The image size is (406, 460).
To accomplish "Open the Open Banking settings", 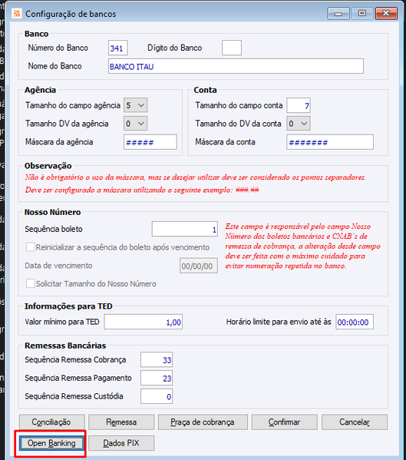I will click(52, 443).
